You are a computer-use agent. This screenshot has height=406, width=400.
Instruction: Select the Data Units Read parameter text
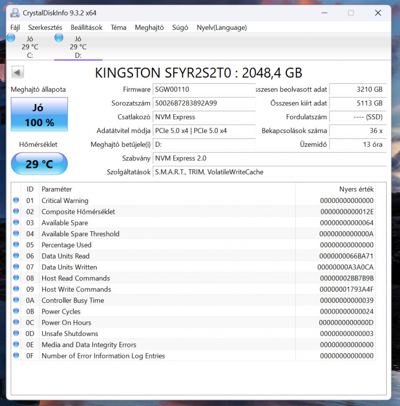pos(66,256)
